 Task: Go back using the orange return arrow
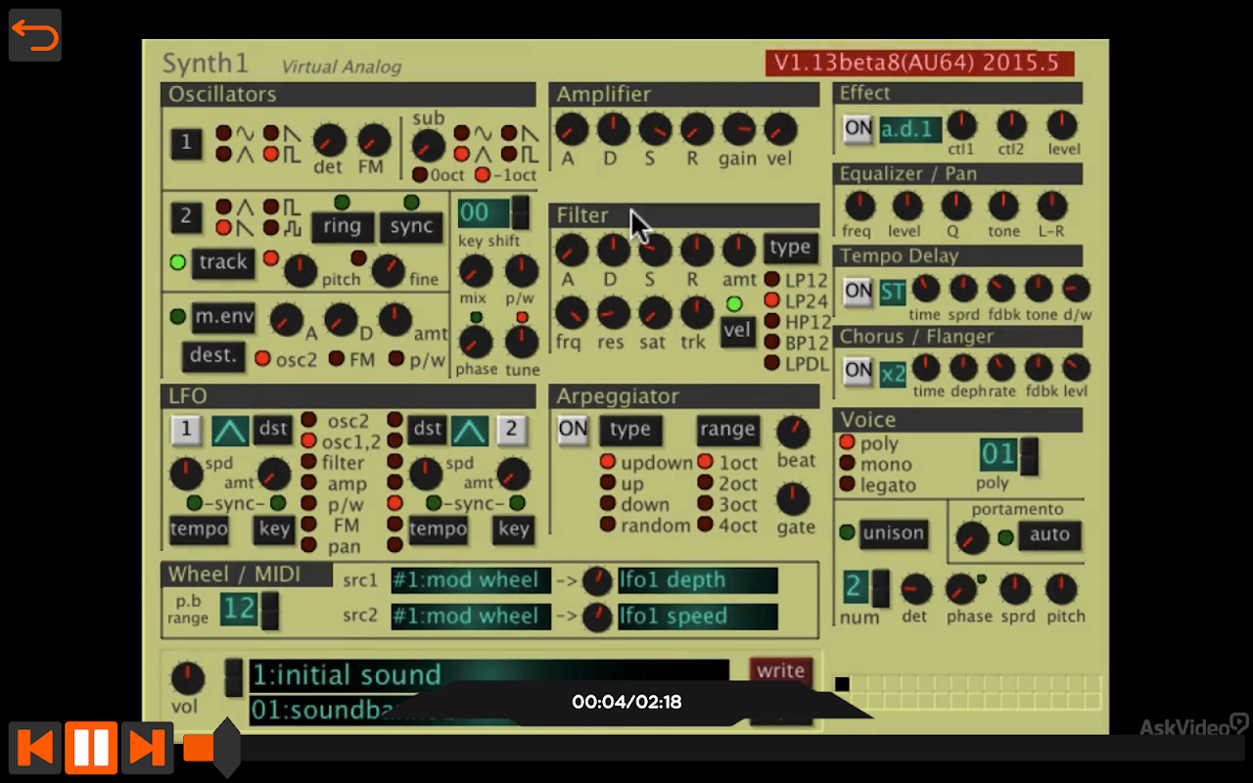[35, 36]
